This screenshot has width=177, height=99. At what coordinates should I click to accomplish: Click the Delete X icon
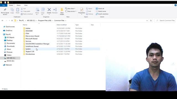pyautogui.click(x=49, y=10)
